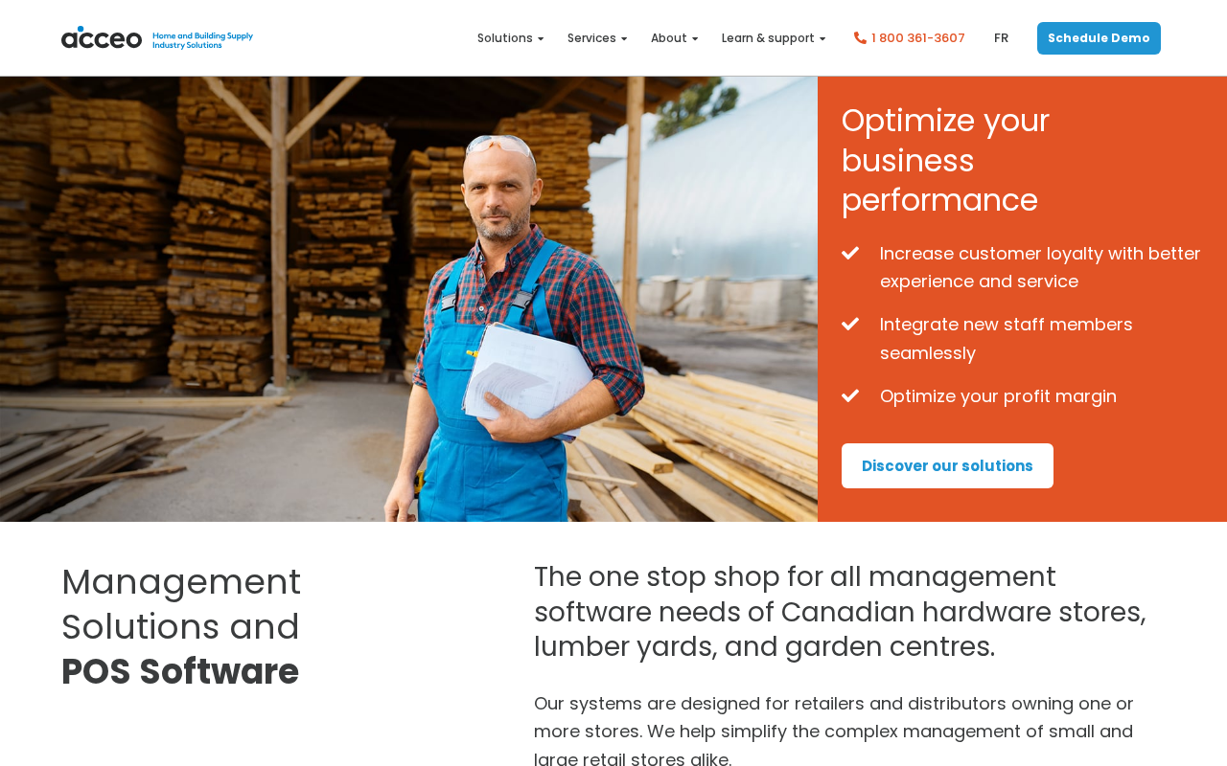Click the phone icon beside 1 800 361-3607
The width and height of the screenshot is (1227, 766).
point(860,38)
